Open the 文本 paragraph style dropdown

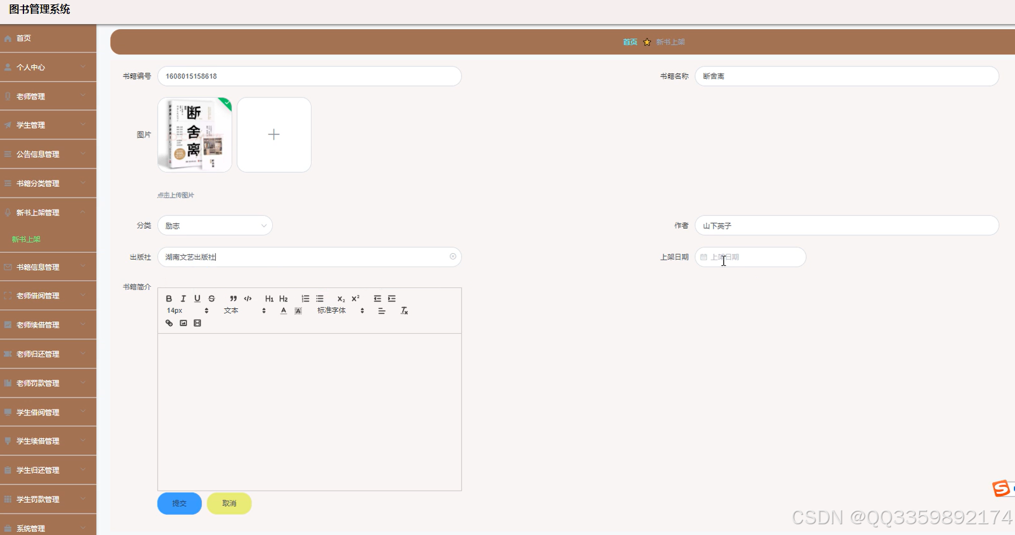pyautogui.click(x=245, y=311)
